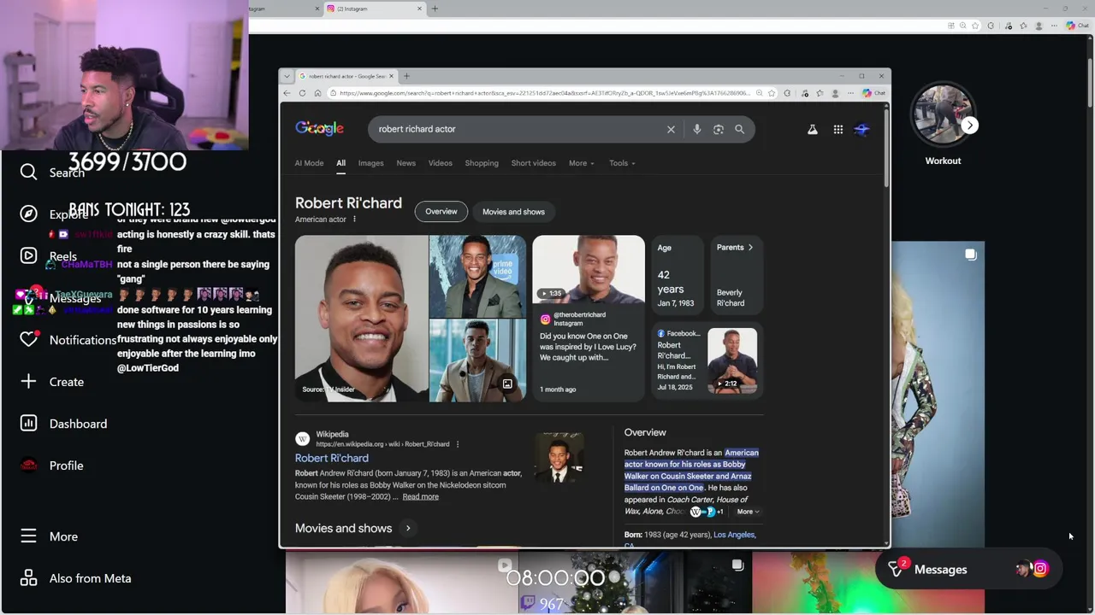Open the Tools dropdown
Image resolution: width=1095 pixels, height=615 pixels.
pos(622,163)
